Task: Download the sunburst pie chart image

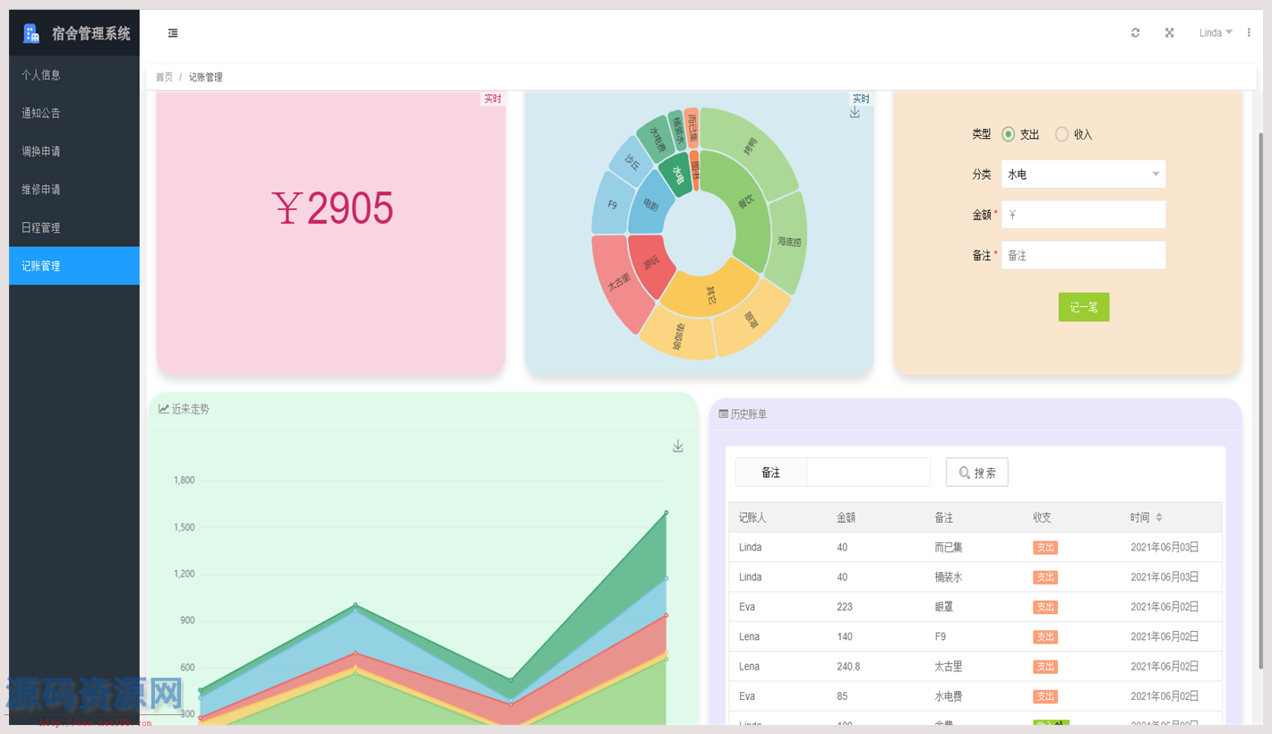Action: click(x=855, y=113)
